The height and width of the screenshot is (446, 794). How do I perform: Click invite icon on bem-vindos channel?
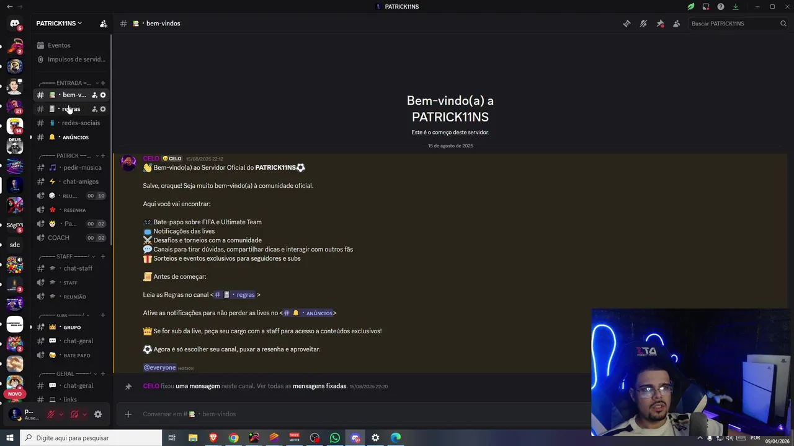(x=94, y=95)
